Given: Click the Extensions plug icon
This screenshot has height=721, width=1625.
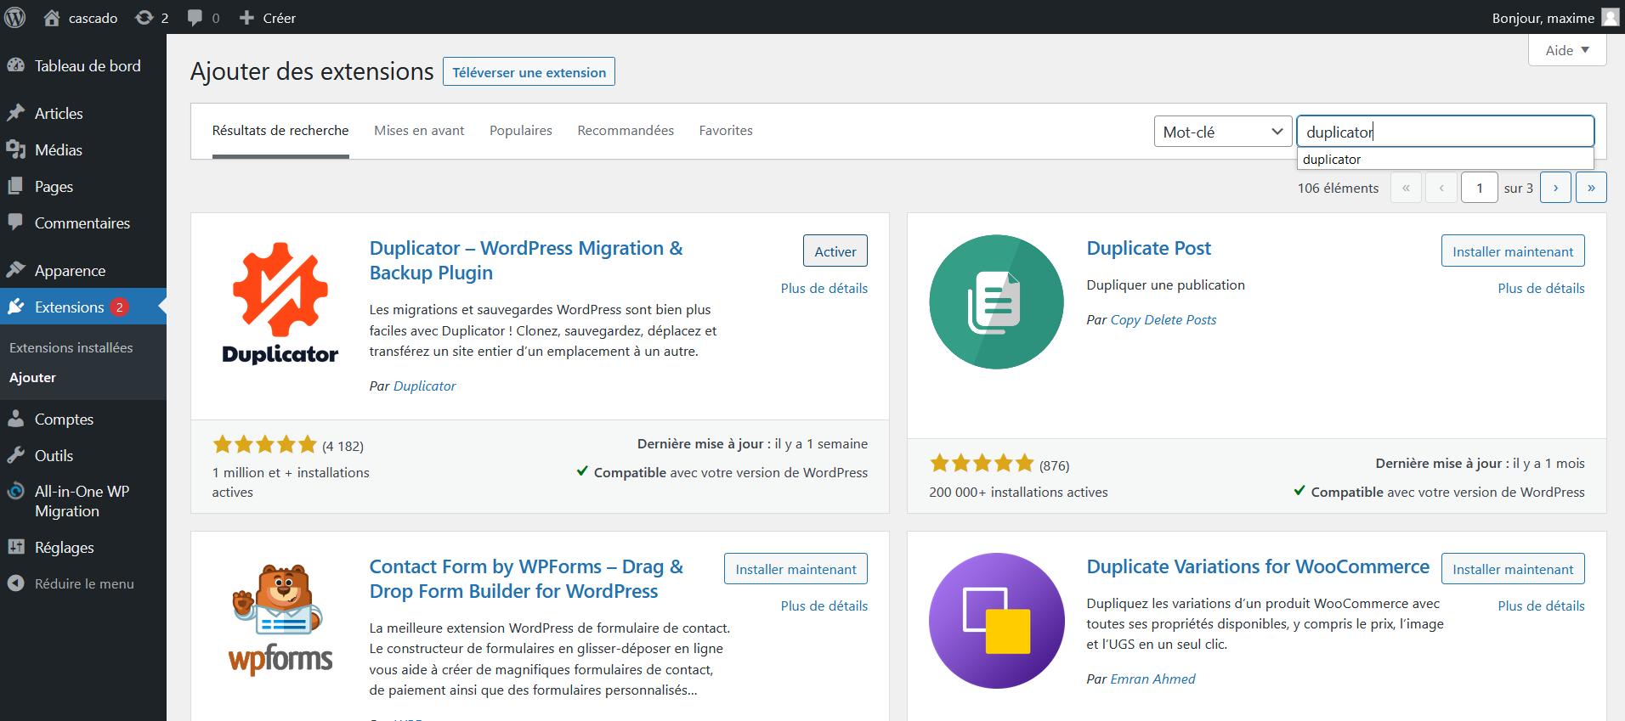Looking at the screenshot, I should [15, 307].
